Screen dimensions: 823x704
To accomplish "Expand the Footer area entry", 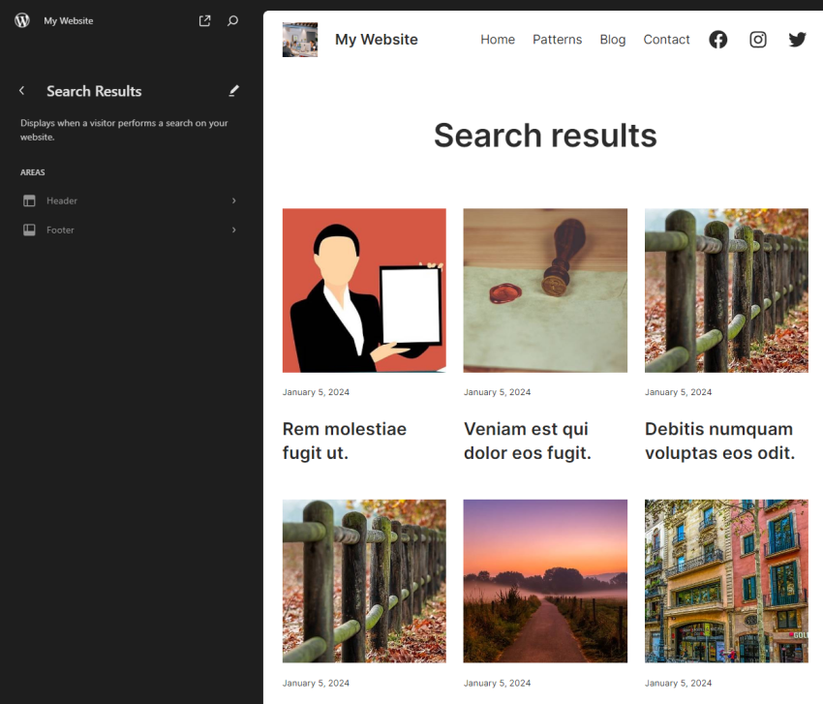I will (x=233, y=230).
